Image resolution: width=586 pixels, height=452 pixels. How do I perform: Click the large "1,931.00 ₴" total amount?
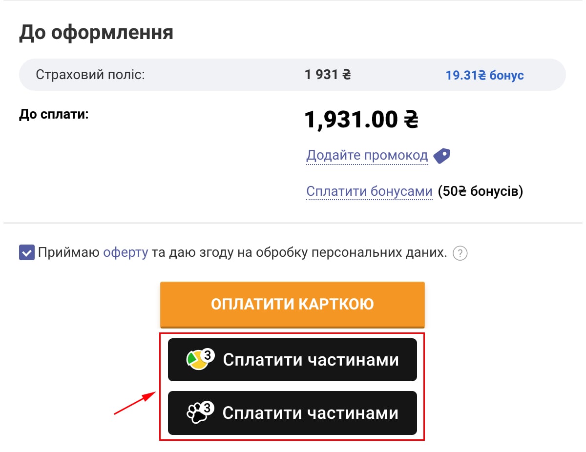coord(361,119)
